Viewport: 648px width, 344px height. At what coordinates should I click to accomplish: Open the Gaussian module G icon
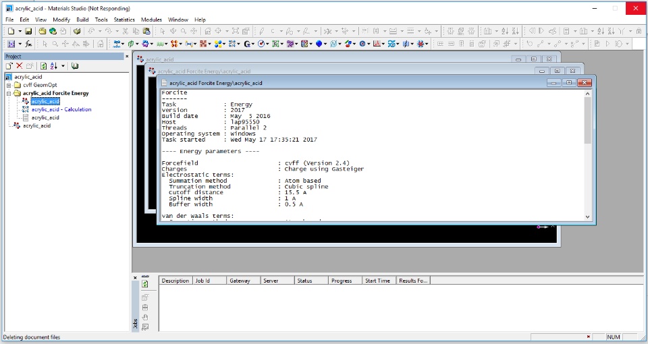[x=247, y=44]
